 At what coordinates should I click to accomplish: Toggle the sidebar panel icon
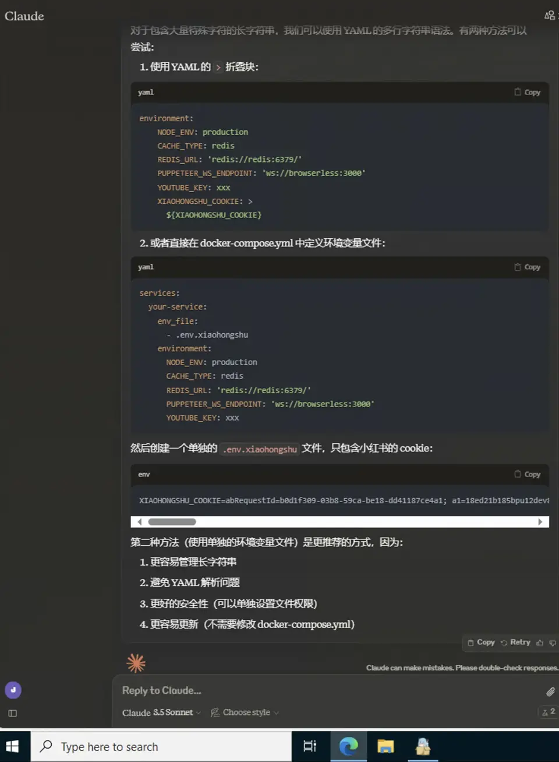(x=13, y=713)
